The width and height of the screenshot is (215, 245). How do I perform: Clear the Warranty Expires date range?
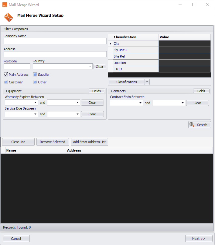point(92,103)
